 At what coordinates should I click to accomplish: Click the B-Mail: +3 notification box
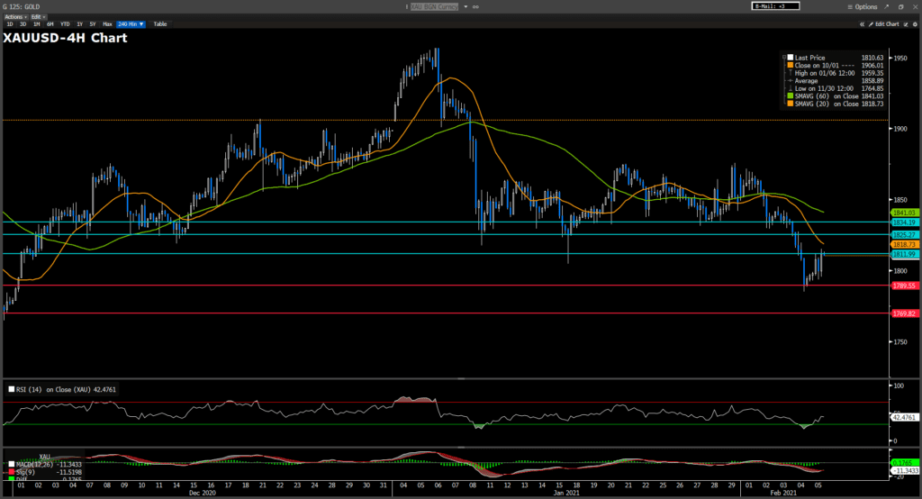tap(775, 6)
